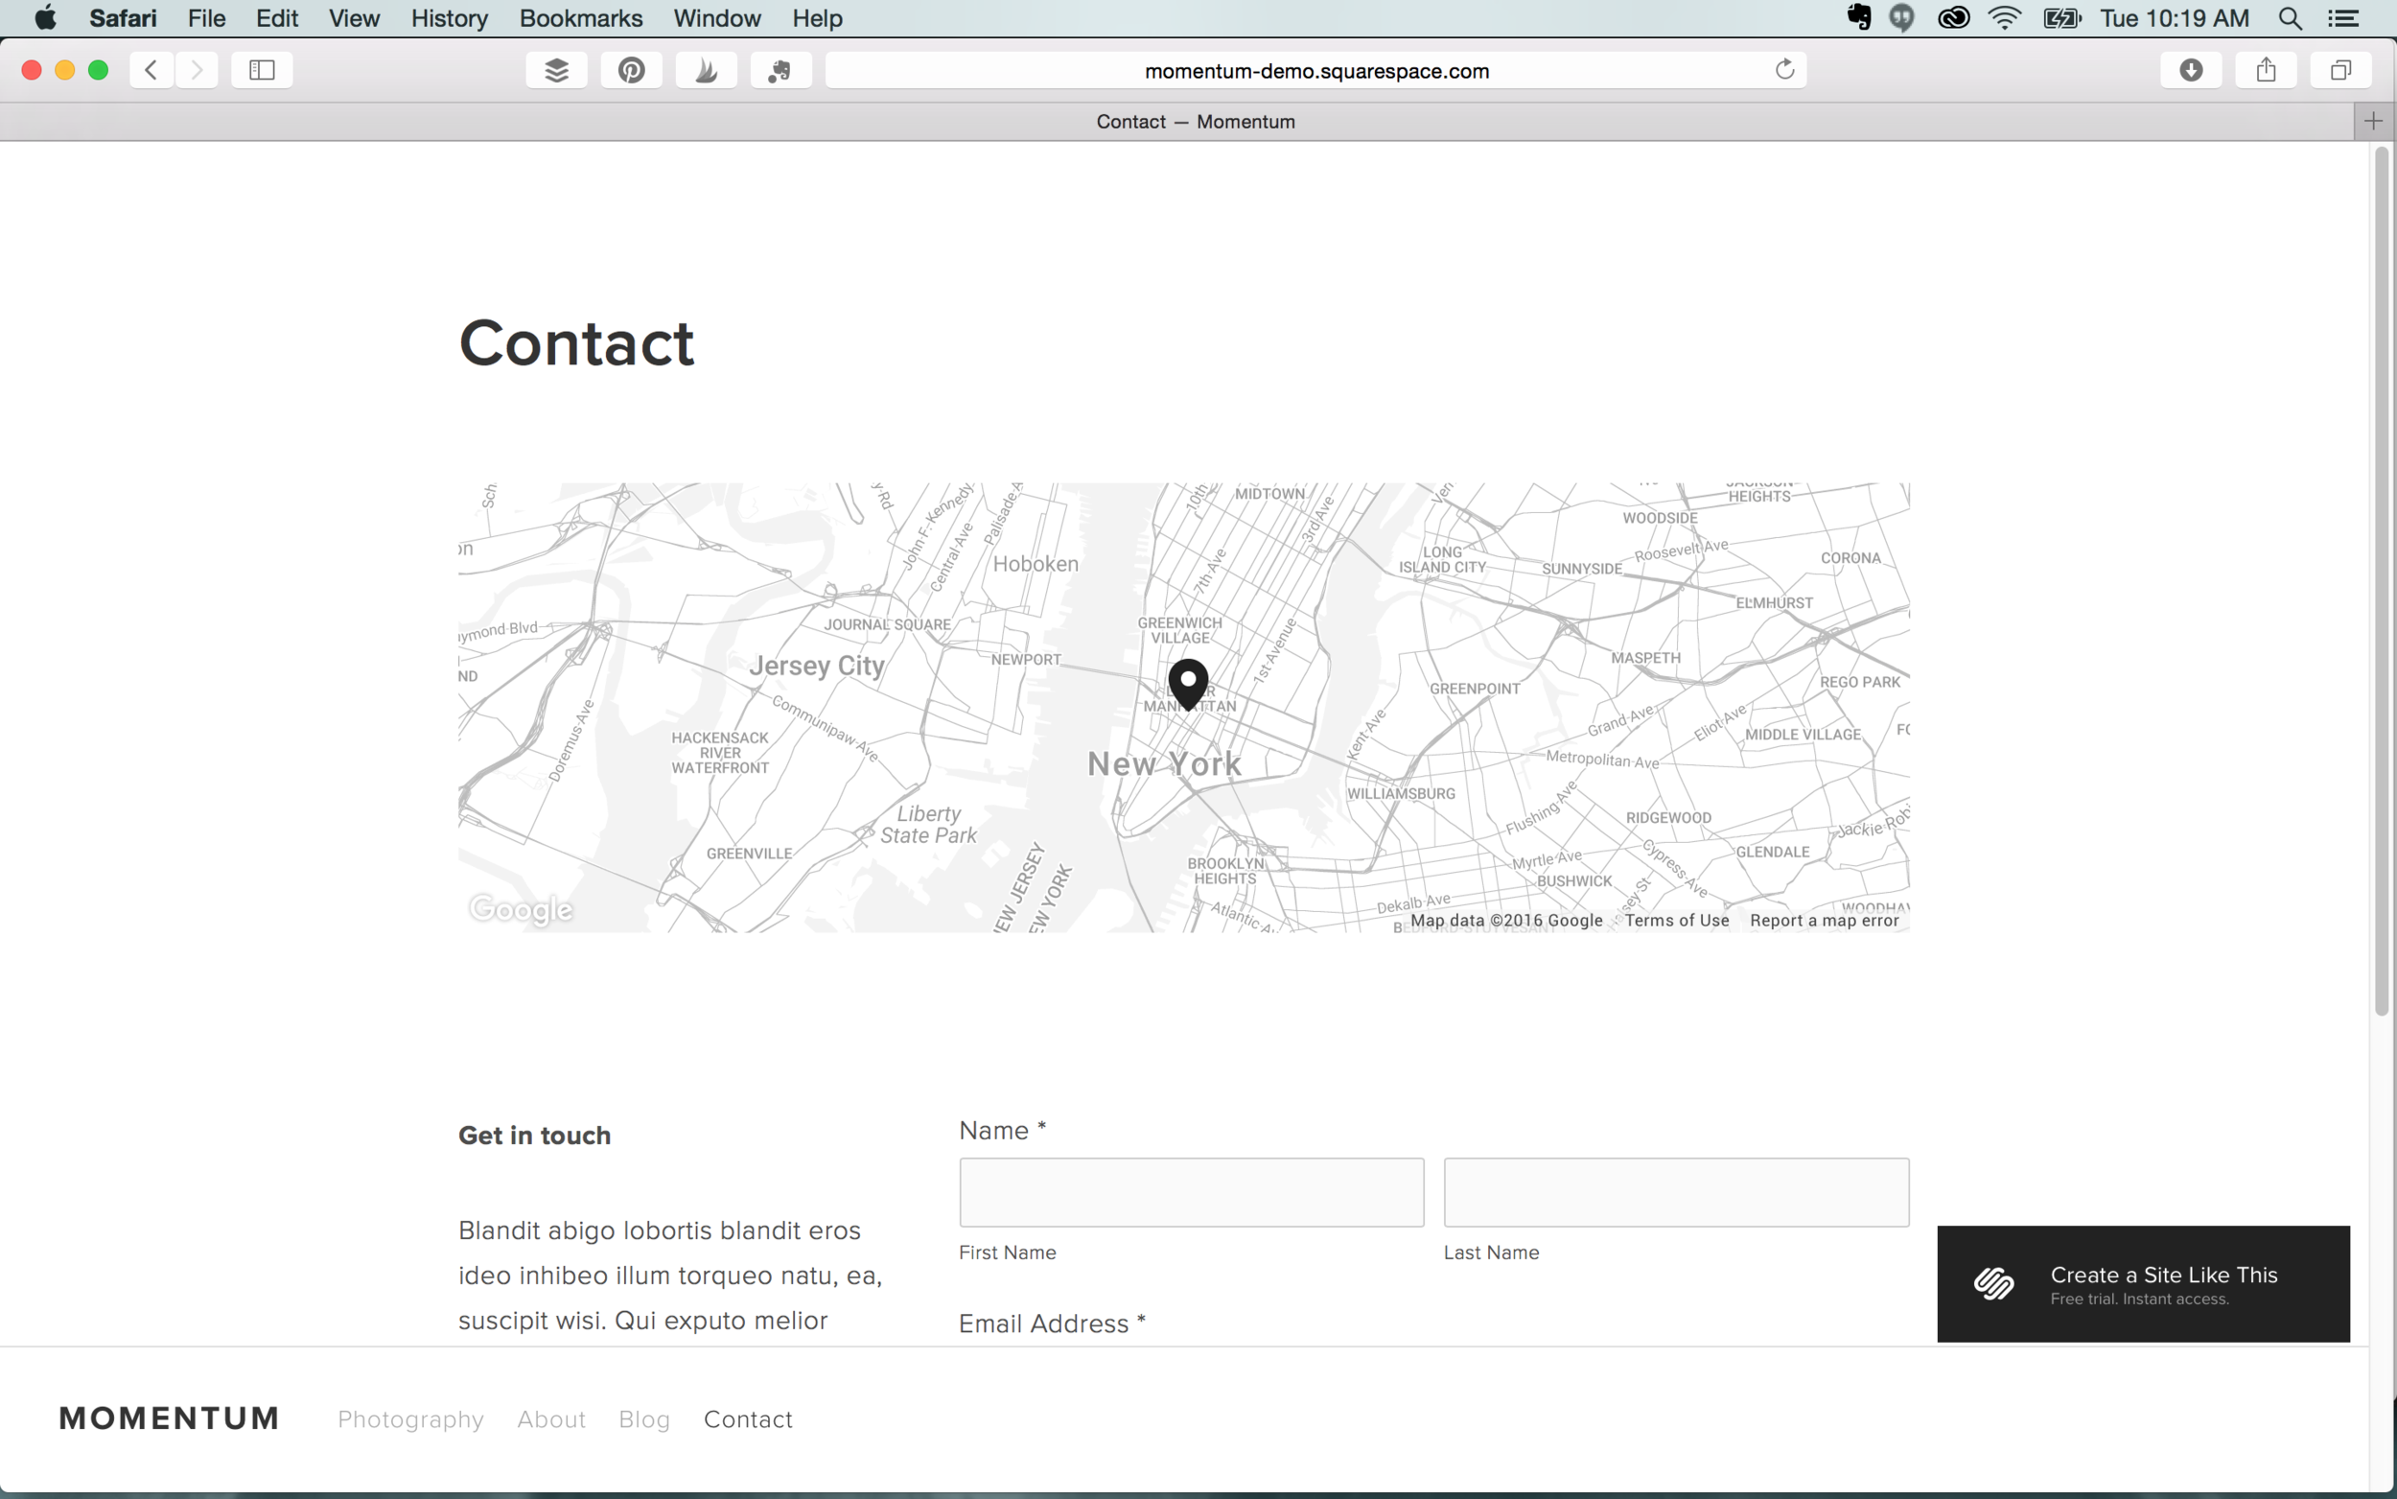Image resolution: width=2397 pixels, height=1499 pixels.
Task: Open the Window menu
Action: 716,18
